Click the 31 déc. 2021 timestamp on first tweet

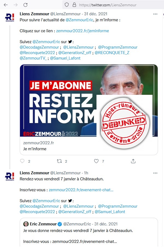coord(96,14)
